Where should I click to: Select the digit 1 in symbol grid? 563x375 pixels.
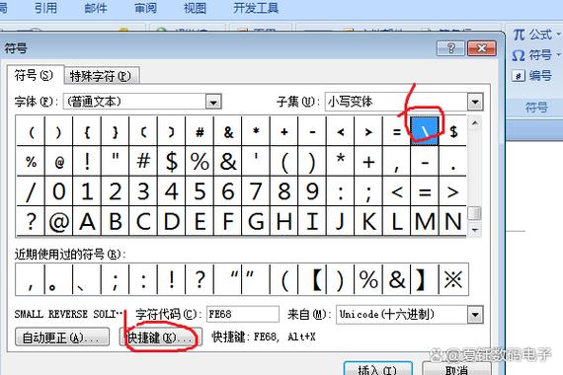(x=87, y=191)
